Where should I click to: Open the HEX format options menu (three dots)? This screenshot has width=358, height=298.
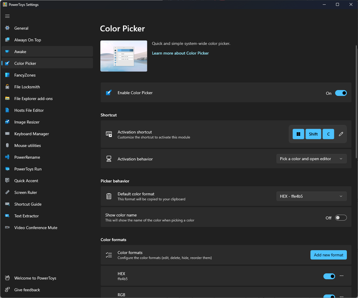[341, 276]
